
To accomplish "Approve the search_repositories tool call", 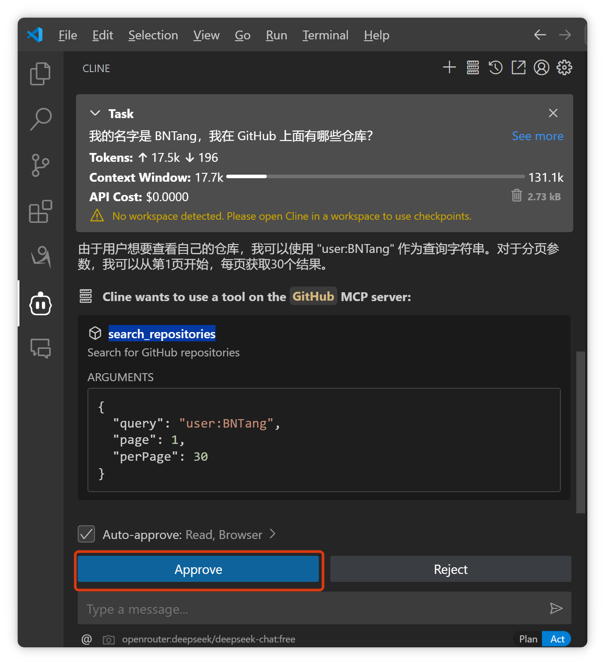I will point(198,569).
